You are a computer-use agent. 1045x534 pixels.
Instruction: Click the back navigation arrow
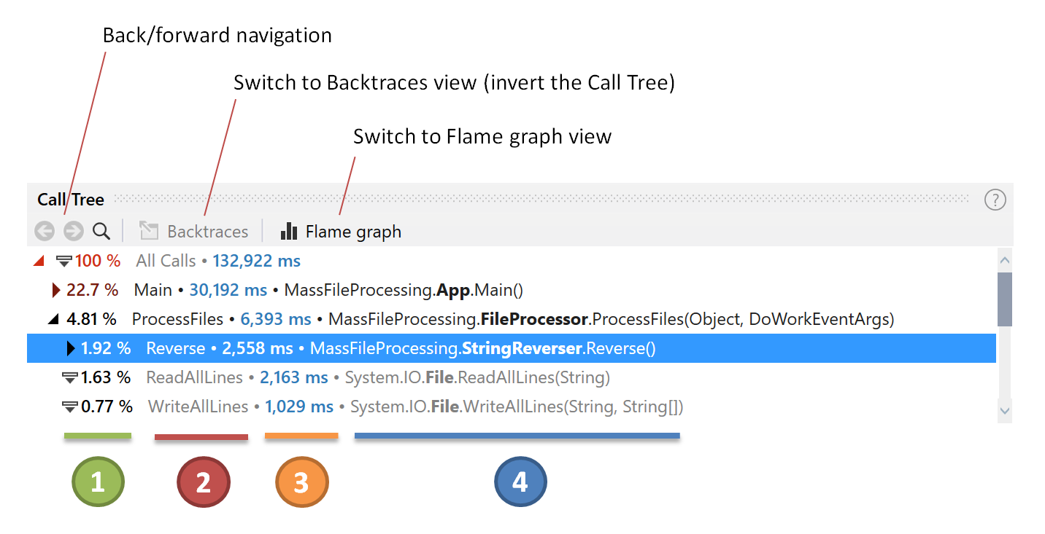click(x=44, y=231)
